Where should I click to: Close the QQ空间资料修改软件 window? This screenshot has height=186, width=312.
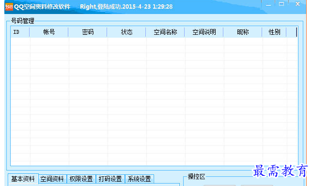[297, 4]
